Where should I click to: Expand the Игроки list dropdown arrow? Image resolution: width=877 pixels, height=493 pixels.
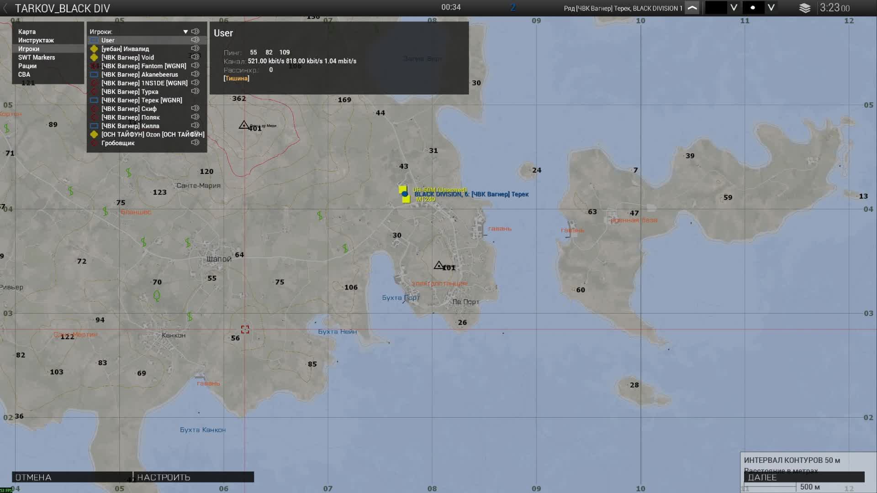[x=185, y=32]
